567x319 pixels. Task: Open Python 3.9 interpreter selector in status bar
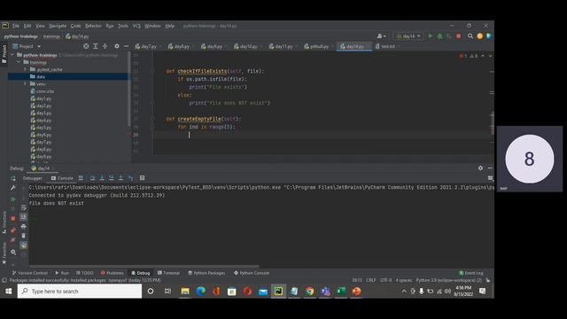click(449, 280)
